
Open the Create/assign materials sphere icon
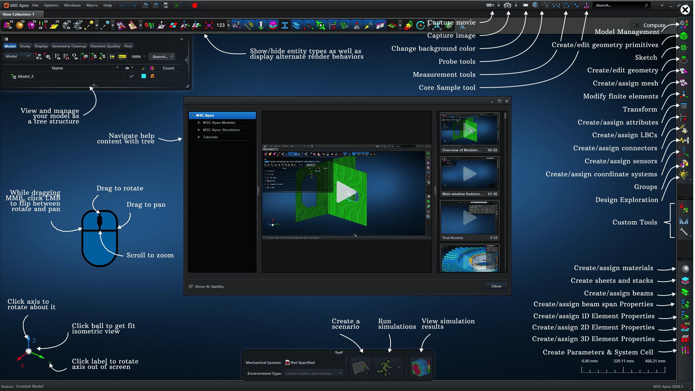pos(685,269)
